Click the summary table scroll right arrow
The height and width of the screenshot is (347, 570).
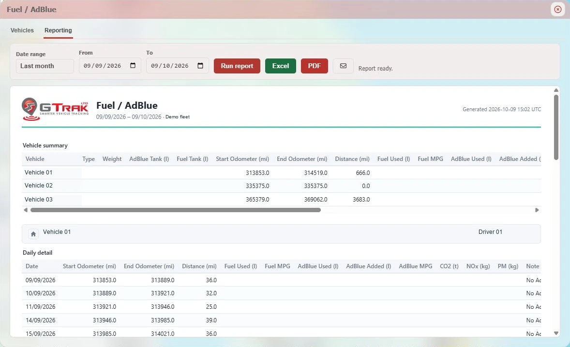[537, 210]
